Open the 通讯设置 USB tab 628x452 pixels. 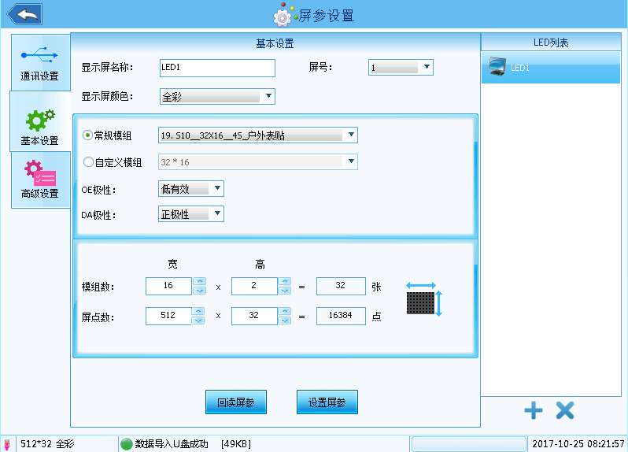click(39, 62)
